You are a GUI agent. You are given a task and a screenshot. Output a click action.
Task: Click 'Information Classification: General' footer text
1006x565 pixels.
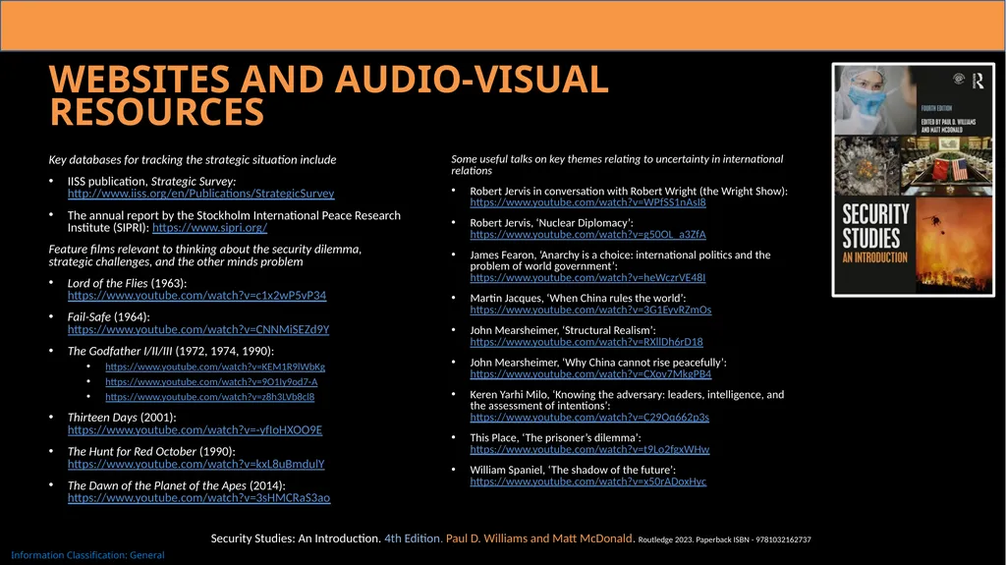click(87, 555)
